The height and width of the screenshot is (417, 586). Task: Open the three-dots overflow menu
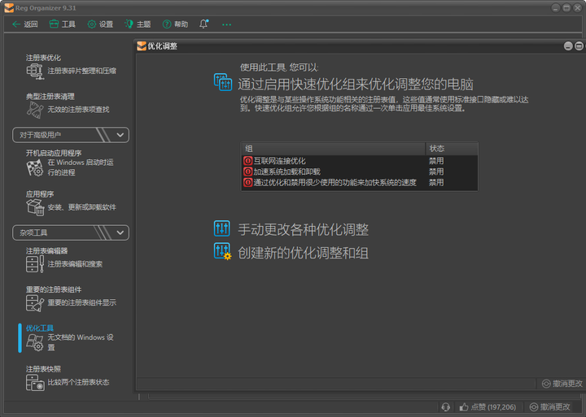click(226, 24)
